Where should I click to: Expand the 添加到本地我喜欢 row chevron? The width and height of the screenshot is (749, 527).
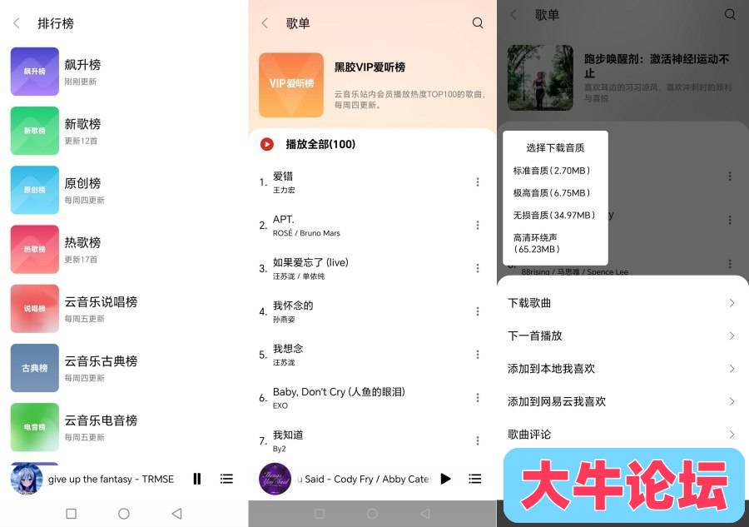pyautogui.click(x=732, y=369)
